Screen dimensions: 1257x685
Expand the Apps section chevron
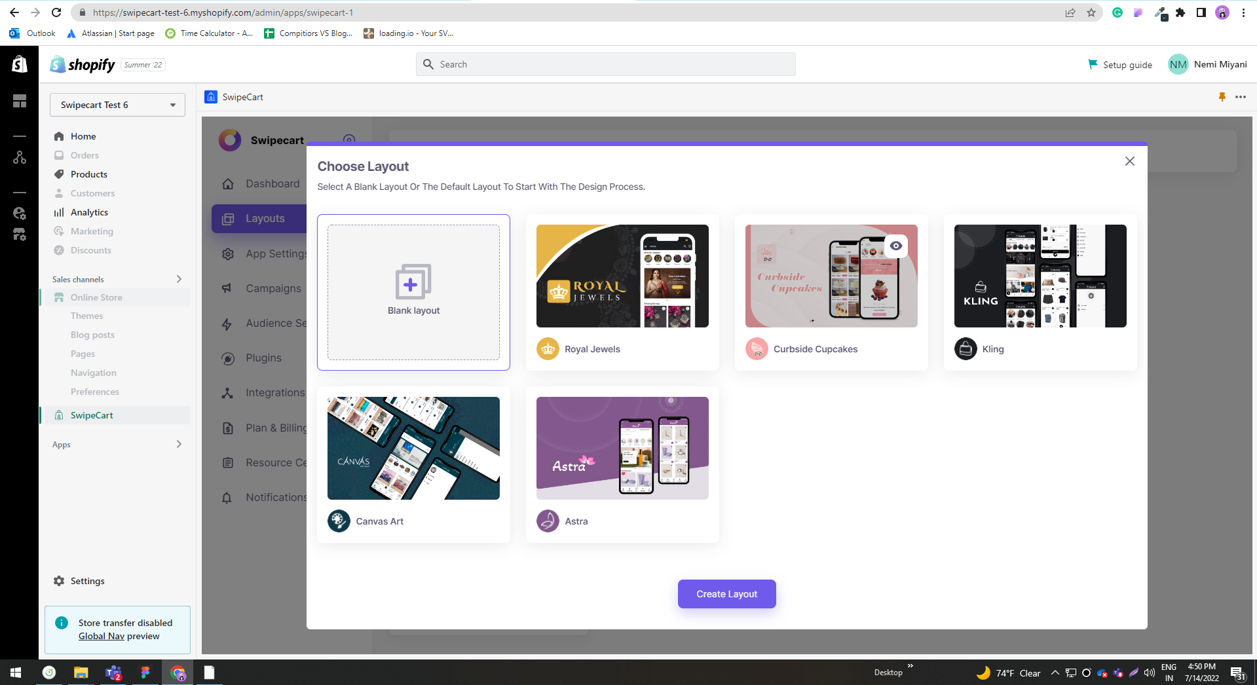pos(179,444)
